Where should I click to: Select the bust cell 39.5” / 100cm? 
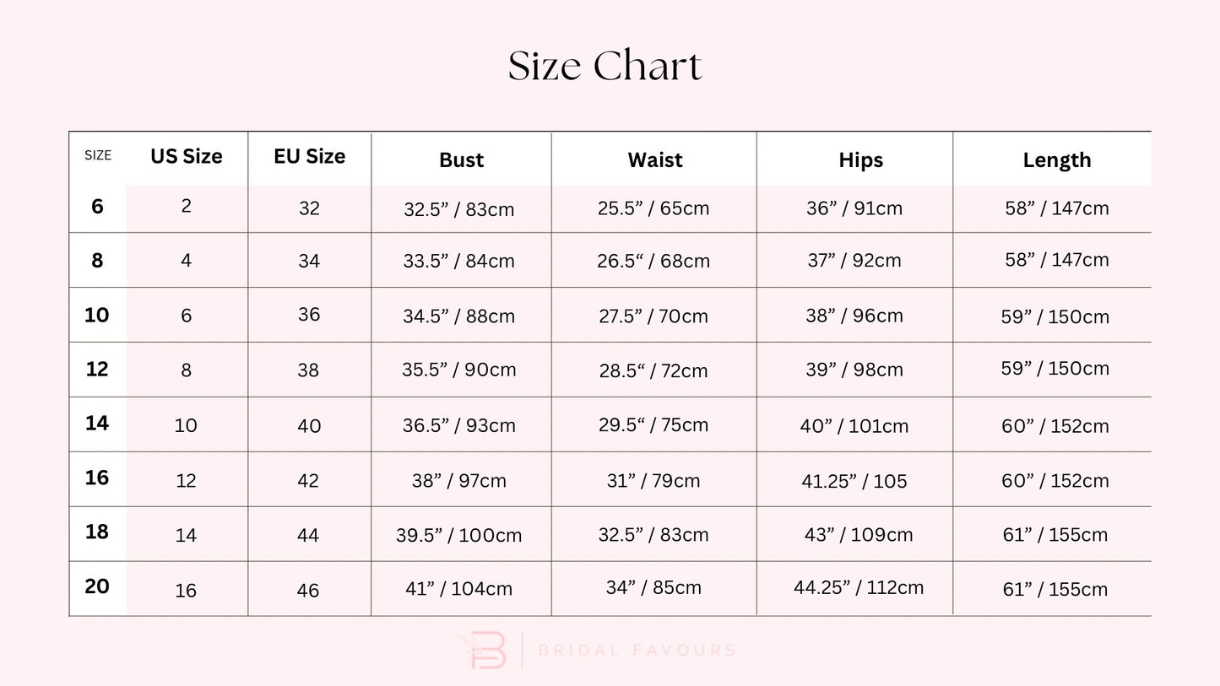[458, 535]
